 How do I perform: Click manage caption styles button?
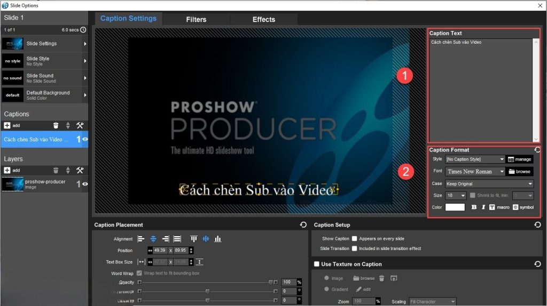click(520, 159)
